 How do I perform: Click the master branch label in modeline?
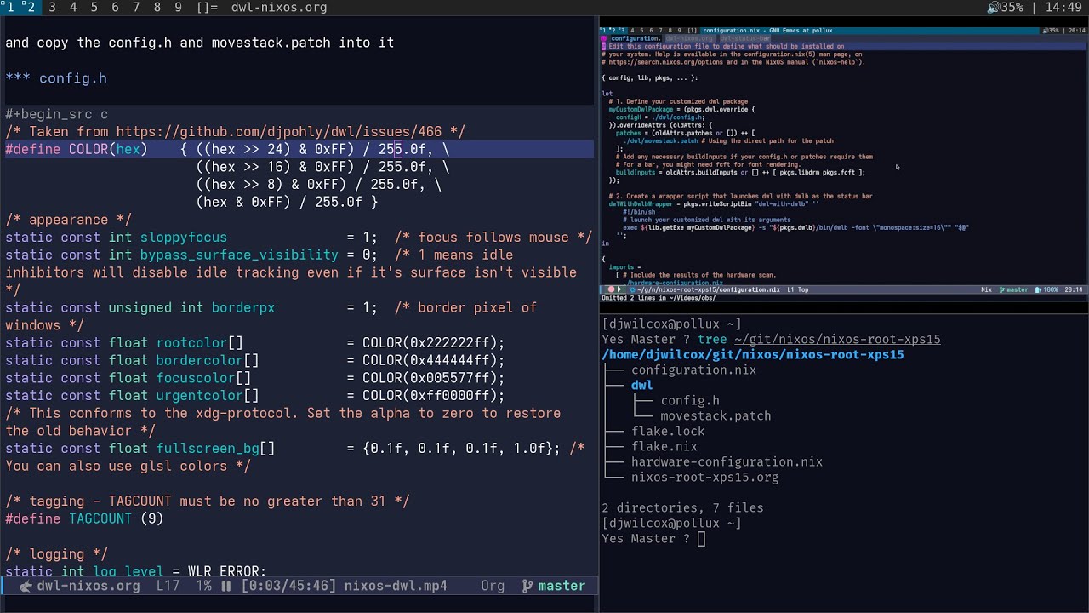[562, 586]
